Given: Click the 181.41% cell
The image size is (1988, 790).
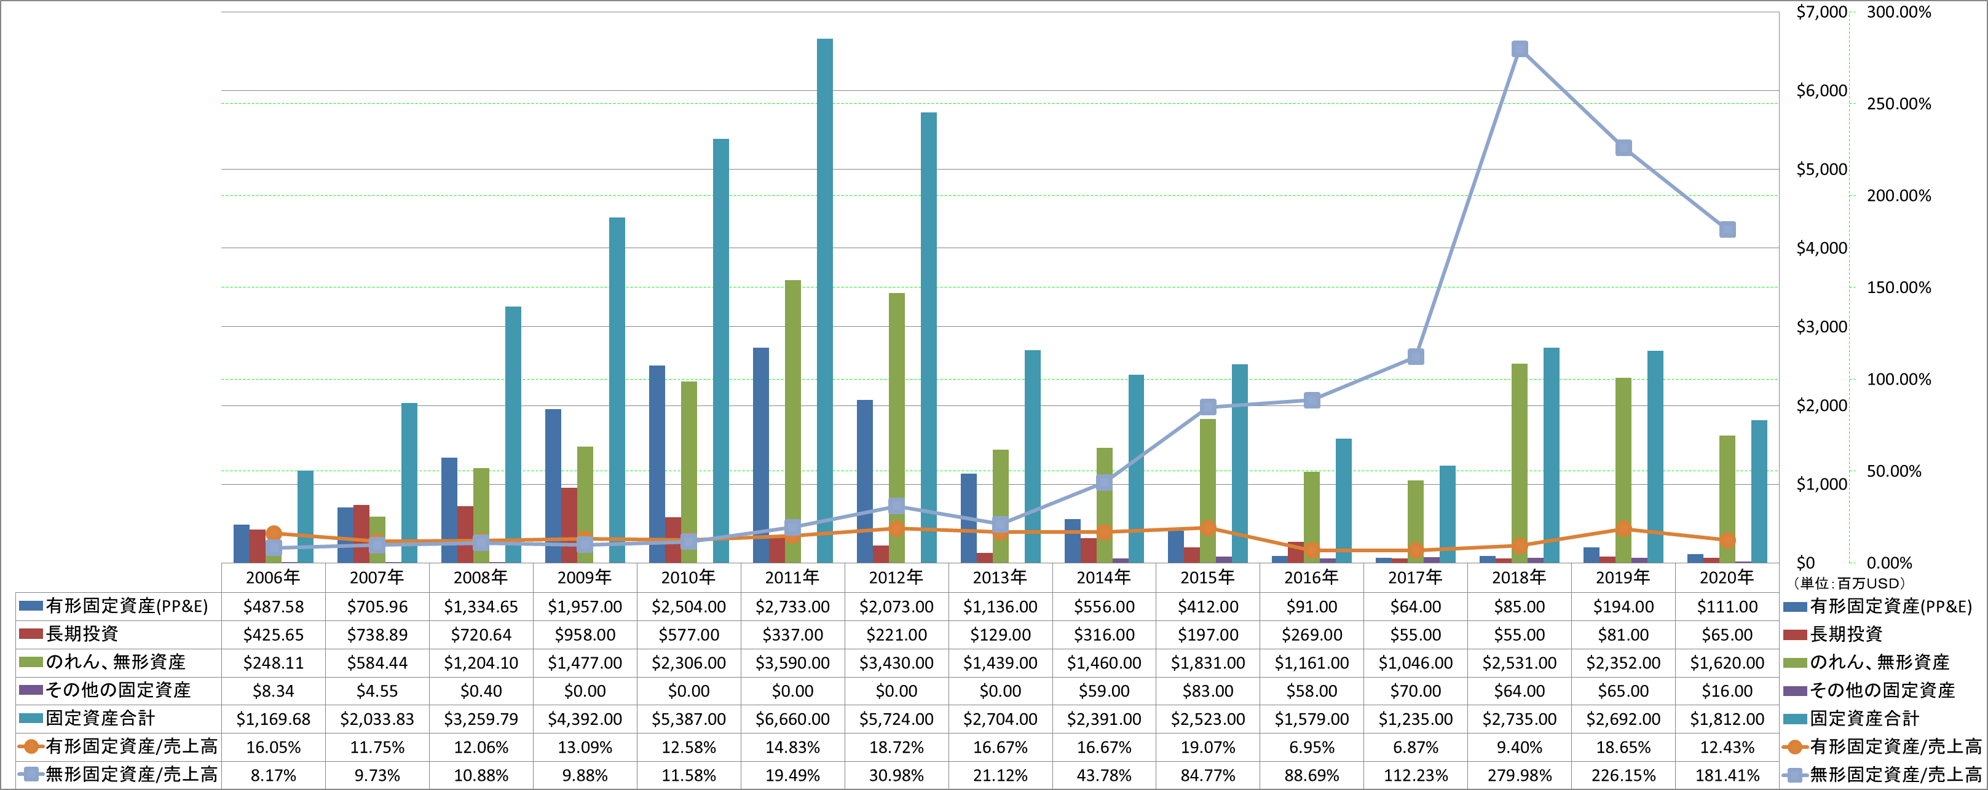Looking at the screenshot, I should tap(1727, 775).
